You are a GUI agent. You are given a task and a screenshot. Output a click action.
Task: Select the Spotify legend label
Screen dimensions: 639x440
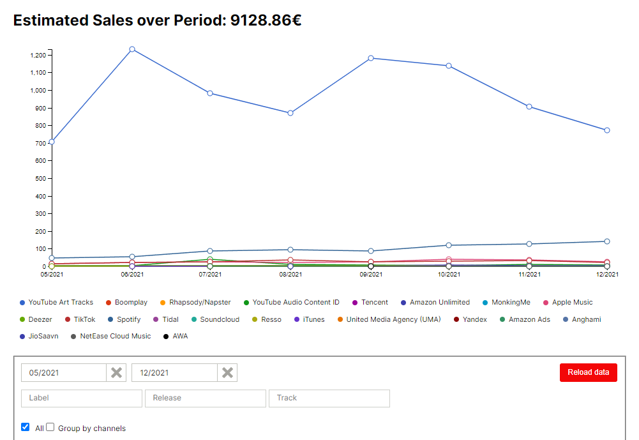(x=129, y=319)
